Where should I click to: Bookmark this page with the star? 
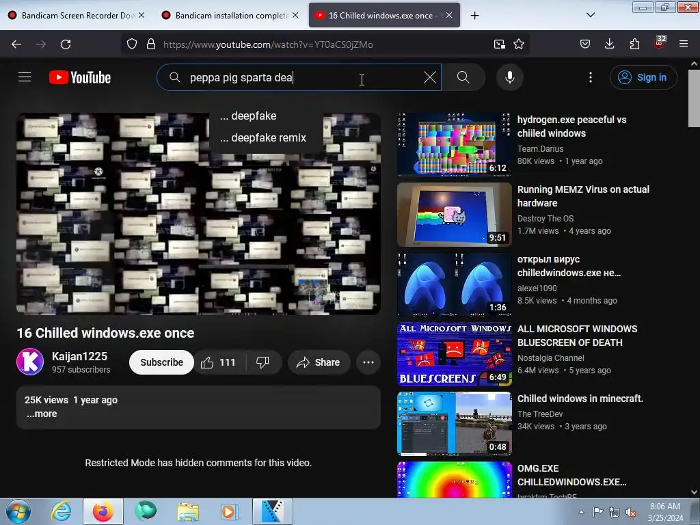click(519, 44)
